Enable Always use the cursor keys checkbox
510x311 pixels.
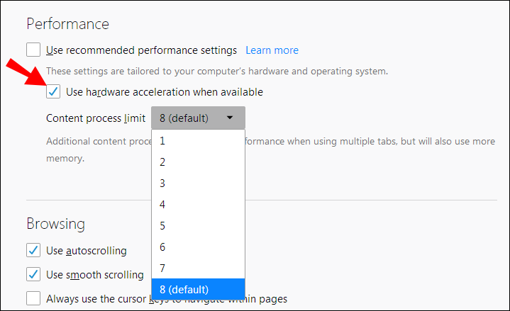[x=33, y=298]
